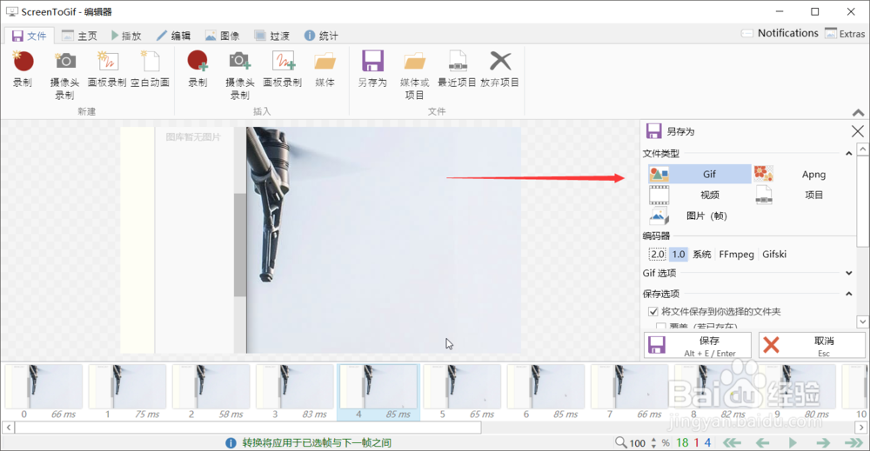Go to last frame with double-right arrow
This screenshot has height=451, width=870.
click(854, 442)
